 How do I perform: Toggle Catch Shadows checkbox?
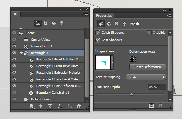[x=98, y=33]
